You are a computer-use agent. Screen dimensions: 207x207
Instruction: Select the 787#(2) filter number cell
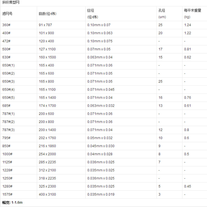(x=9, y=122)
